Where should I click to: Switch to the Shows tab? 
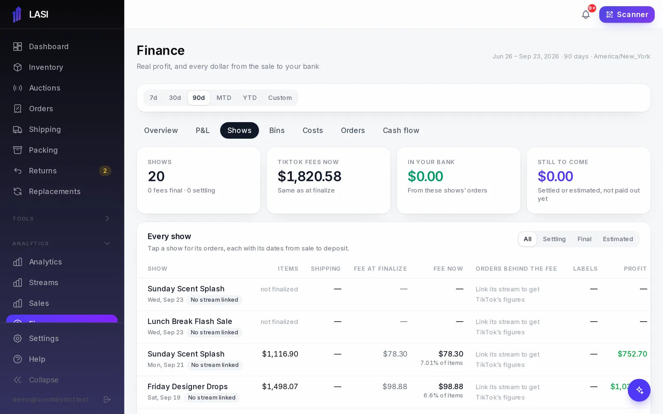pyautogui.click(x=240, y=130)
